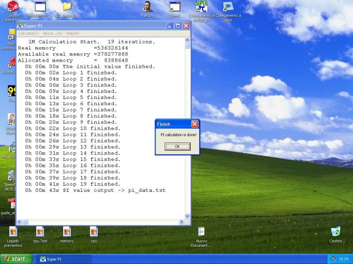
Task: Open the WindowsXP shortcut desktop icon
Action: pos(40,6)
